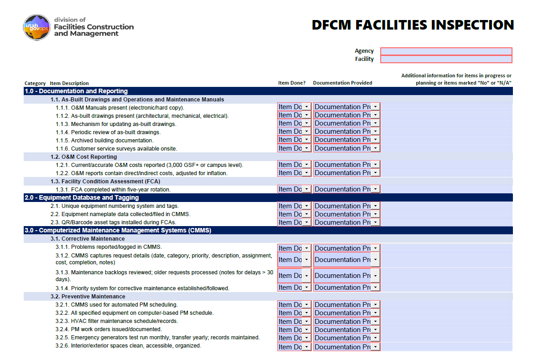The height and width of the screenshot is (363, 538).
Task: Open Item Done dropdown for 3.2.6 Interior/exterior spaces
Action: tap(295, 347)
